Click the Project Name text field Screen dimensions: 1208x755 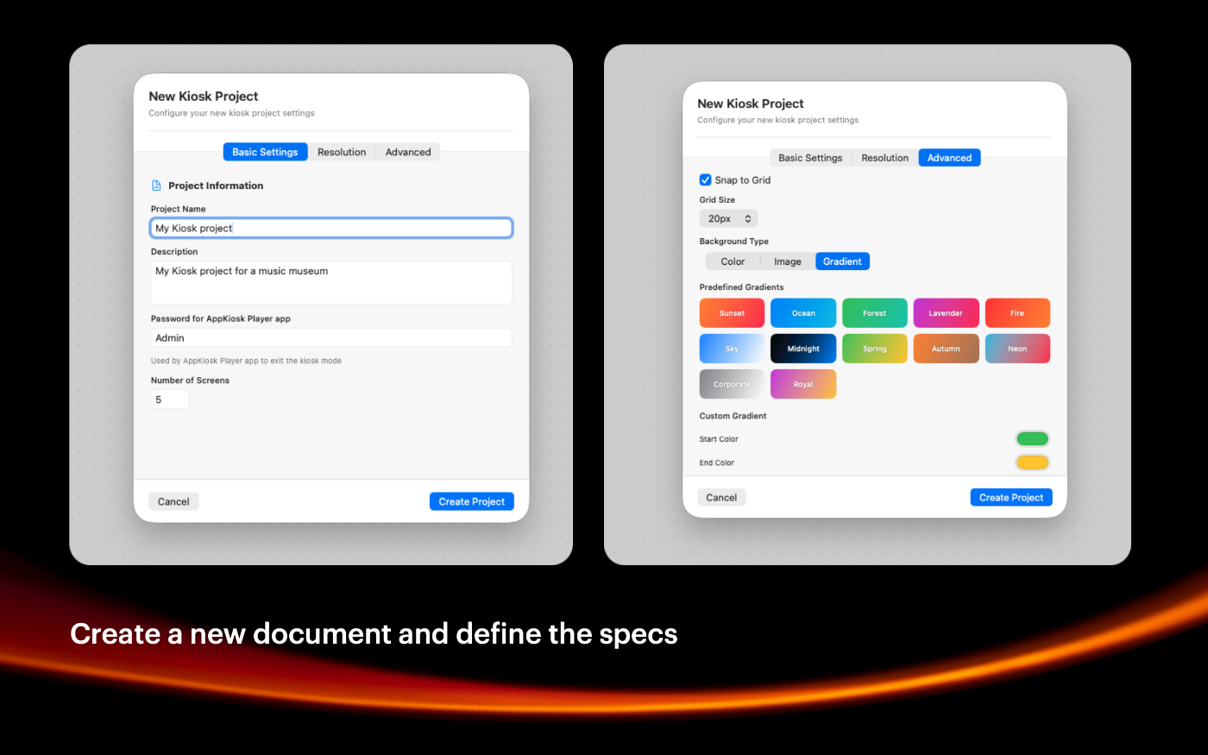(x=331, y=228)
